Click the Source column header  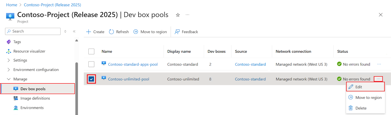241,52
